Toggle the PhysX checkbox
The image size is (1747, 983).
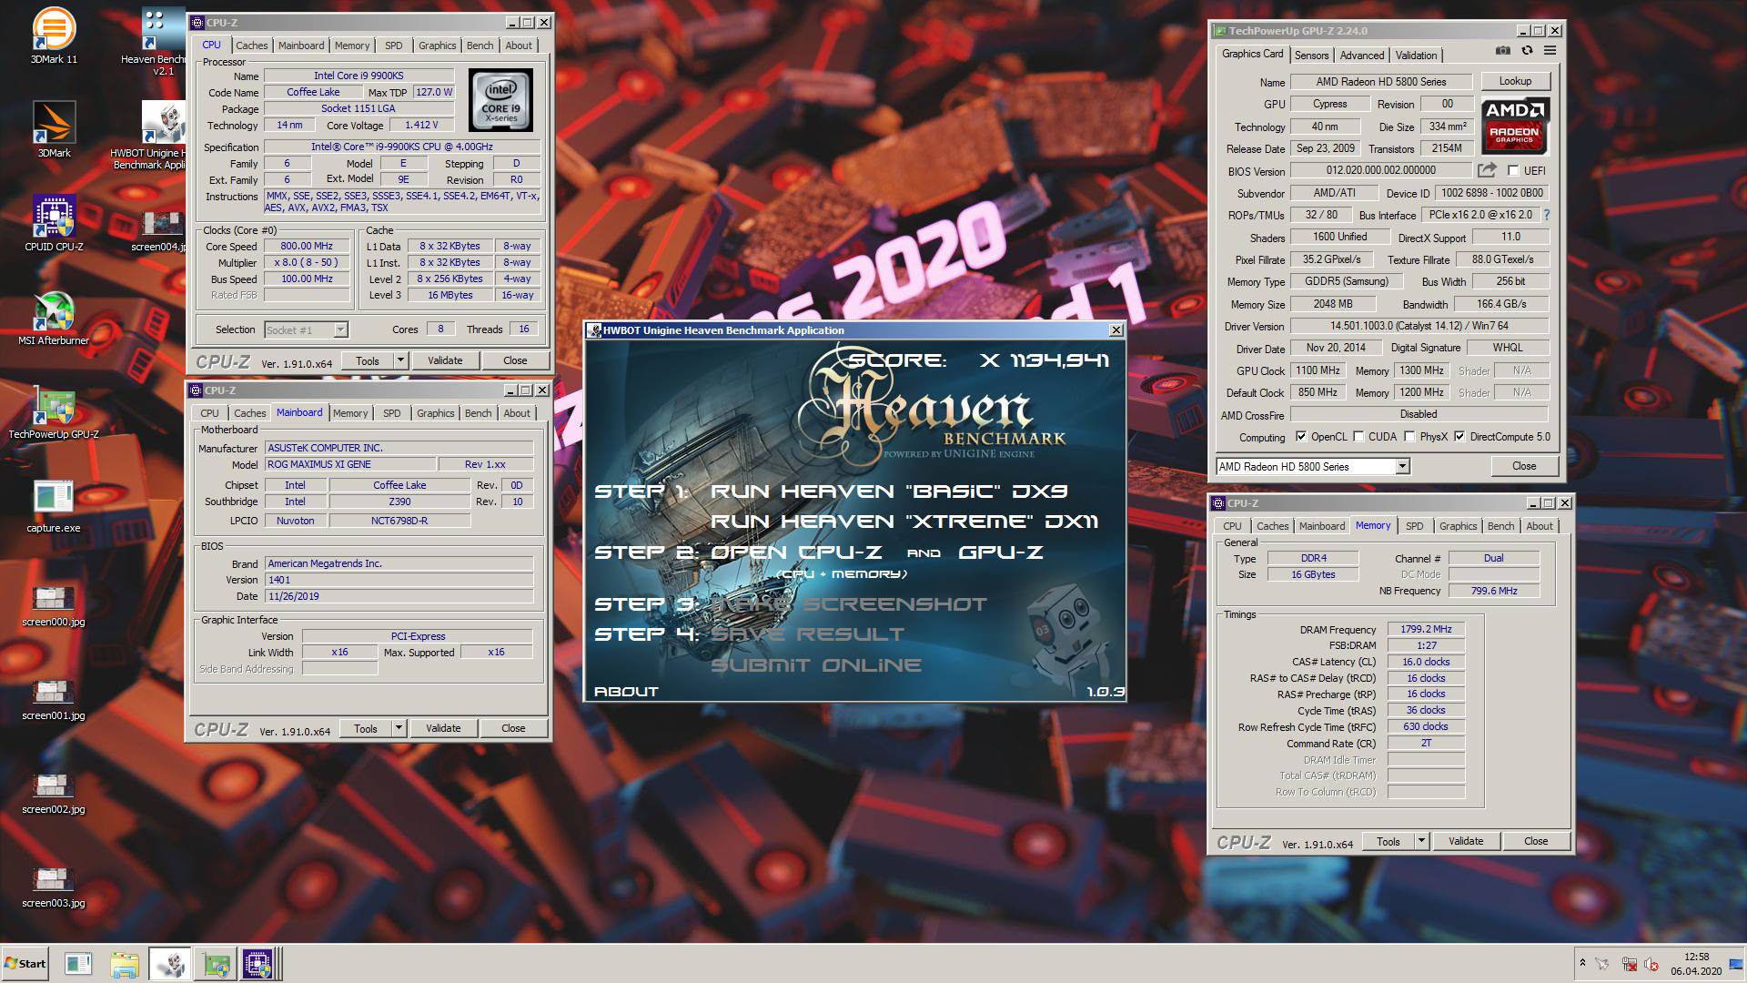(1409, 437)
